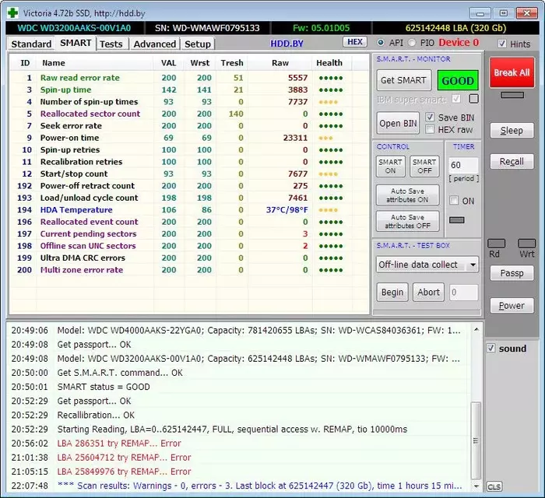The width and height of the screenshot is (545, 498).
Task: Toggle the Save BIN checkbox
Action: [430, 117]
